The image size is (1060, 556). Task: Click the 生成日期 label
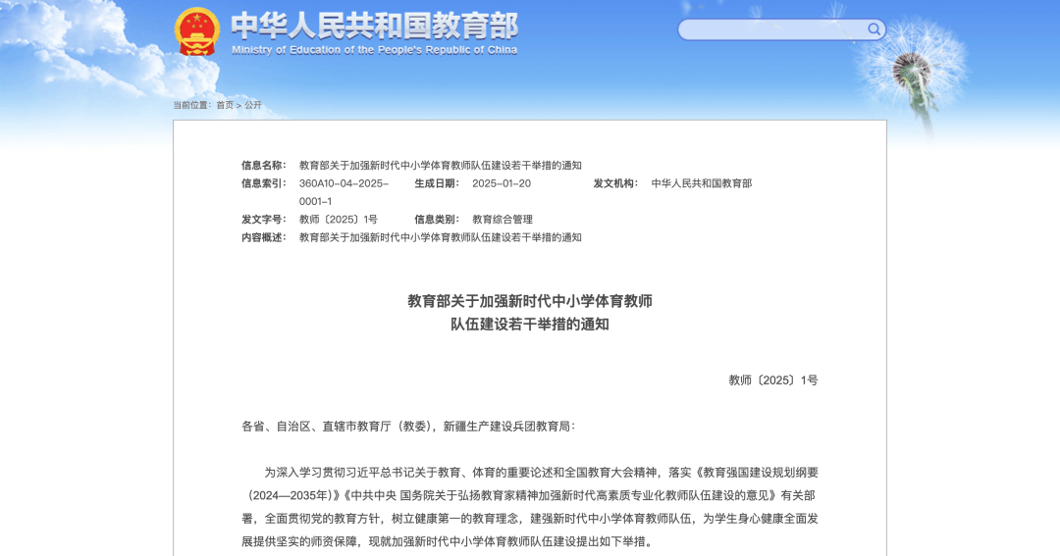(437, 183)
